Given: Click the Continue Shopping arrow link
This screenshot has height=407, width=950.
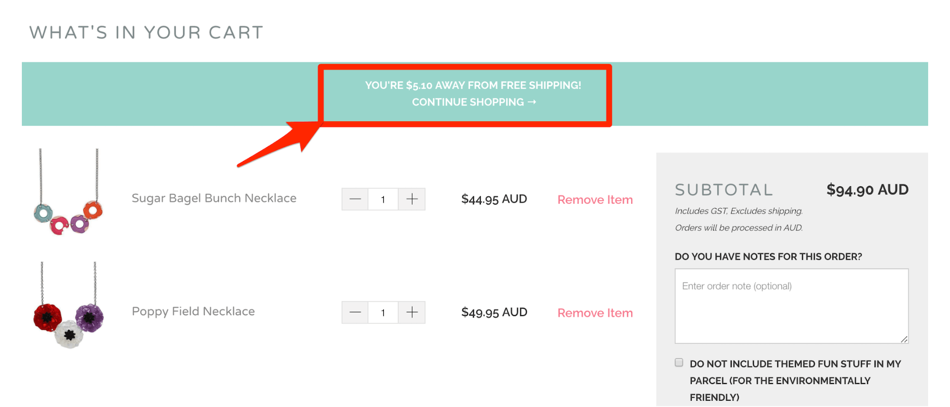Looking at the screenshot, I should click(x=473, y=102).
